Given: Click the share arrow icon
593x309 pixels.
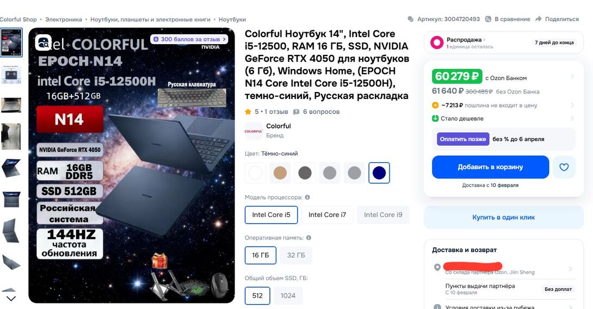Looking at the screenshot, I should (539, 19).
